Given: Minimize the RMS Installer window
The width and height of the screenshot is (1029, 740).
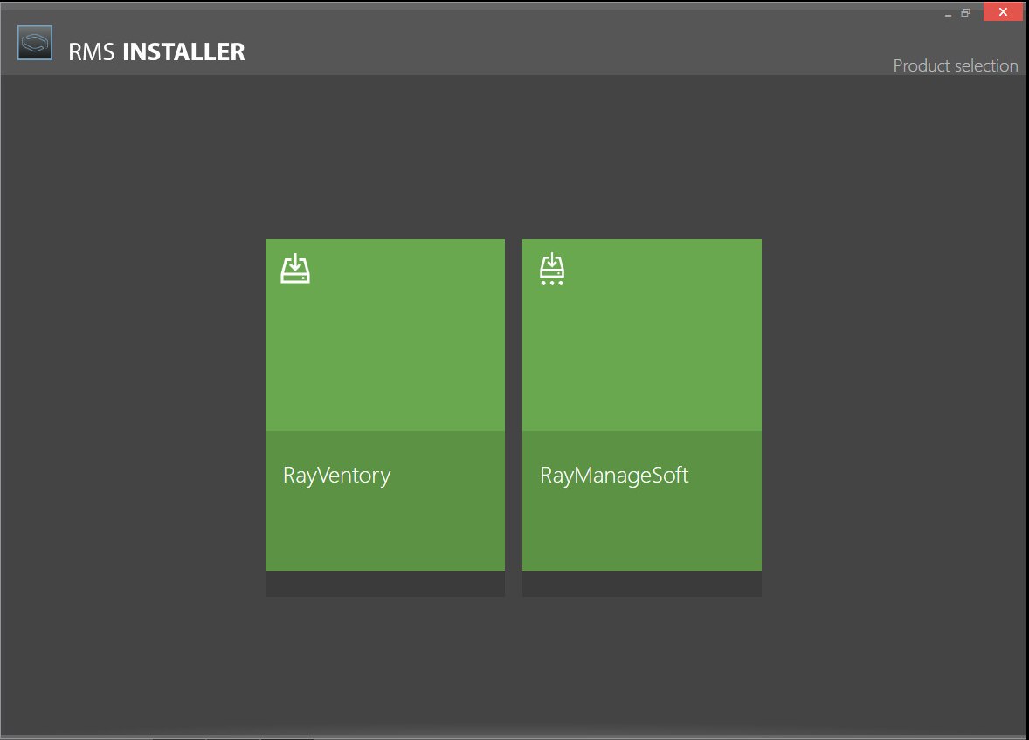Looking at the screenshot, I should [948, 14].
